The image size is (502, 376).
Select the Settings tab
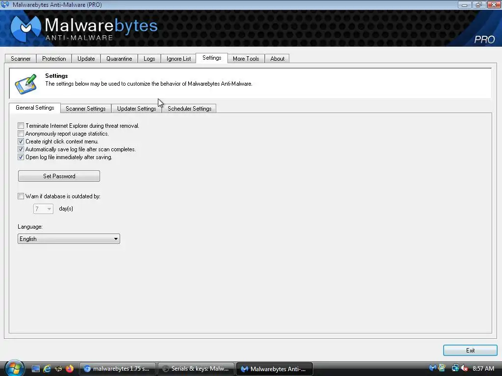(x=212, y=58)
